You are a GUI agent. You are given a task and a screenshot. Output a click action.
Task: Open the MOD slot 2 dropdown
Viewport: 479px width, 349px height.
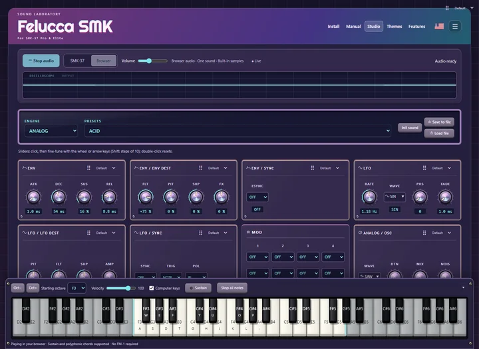(x=283, y=257)
